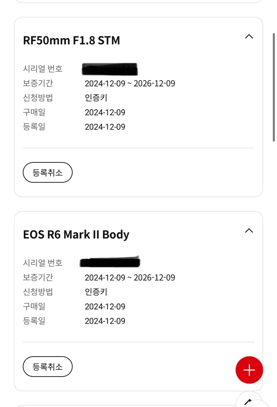Click the page scrollbar thumb at the right edge
277x407 pixels.
pyautogui.click(x=274, y=87)
